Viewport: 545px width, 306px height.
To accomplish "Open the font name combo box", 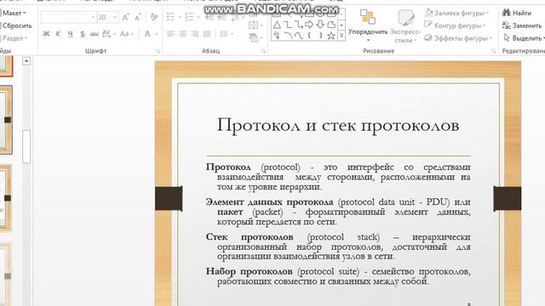I will coord(68,17).
